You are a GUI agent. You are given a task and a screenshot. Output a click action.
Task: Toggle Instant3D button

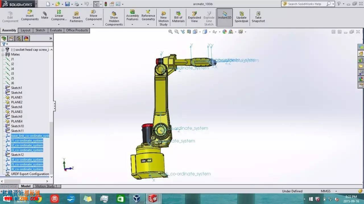(x=225, y=17)
